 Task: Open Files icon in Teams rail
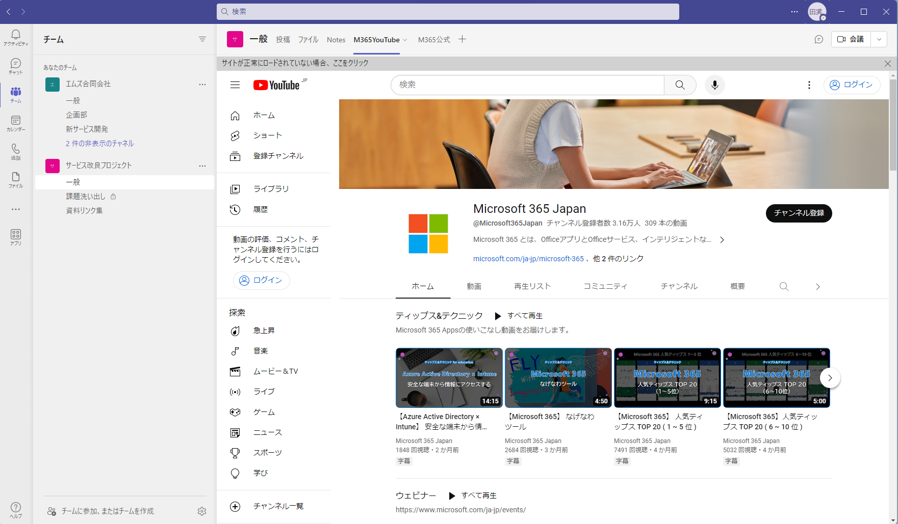(x=16, y=180)
